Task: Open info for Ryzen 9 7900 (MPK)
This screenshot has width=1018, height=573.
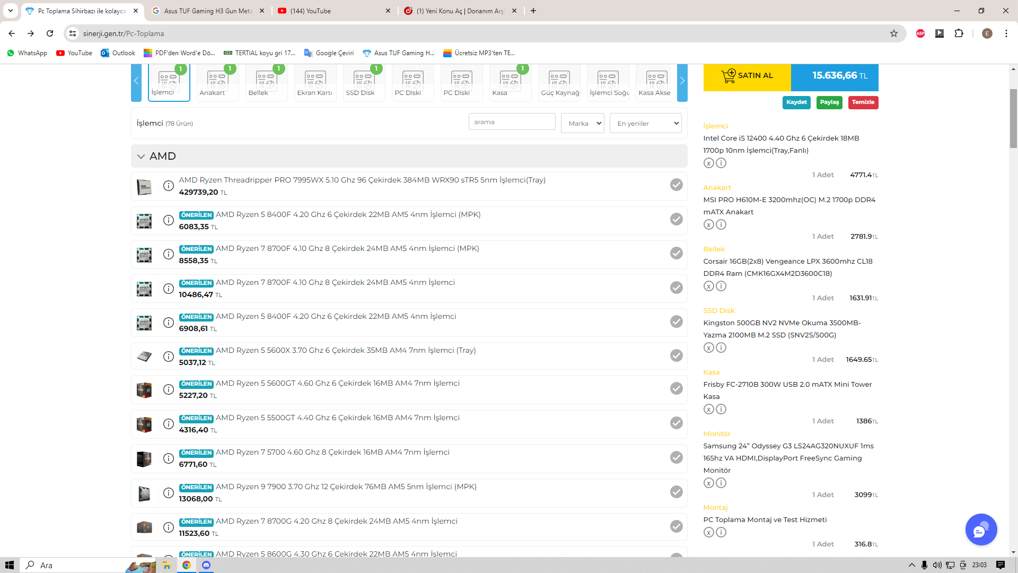Action: pos(168,493)
